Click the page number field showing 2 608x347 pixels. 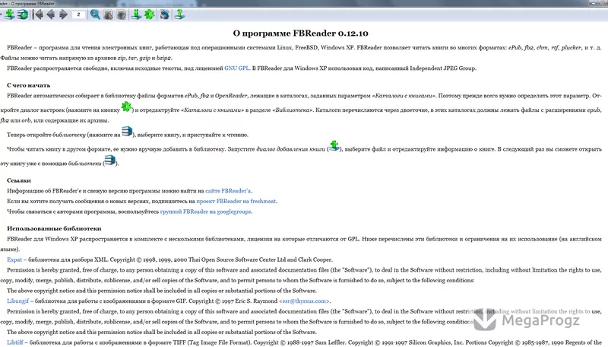tap(79, 14)
